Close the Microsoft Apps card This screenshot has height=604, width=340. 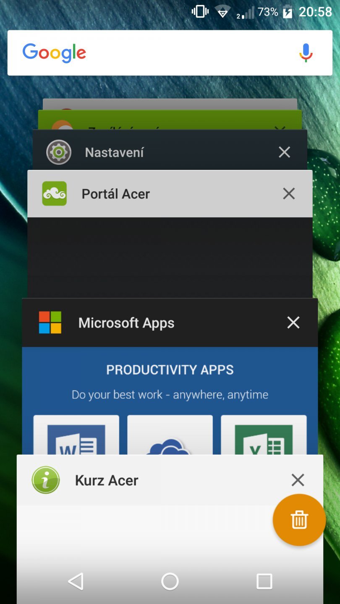click(x=293, y=323)
